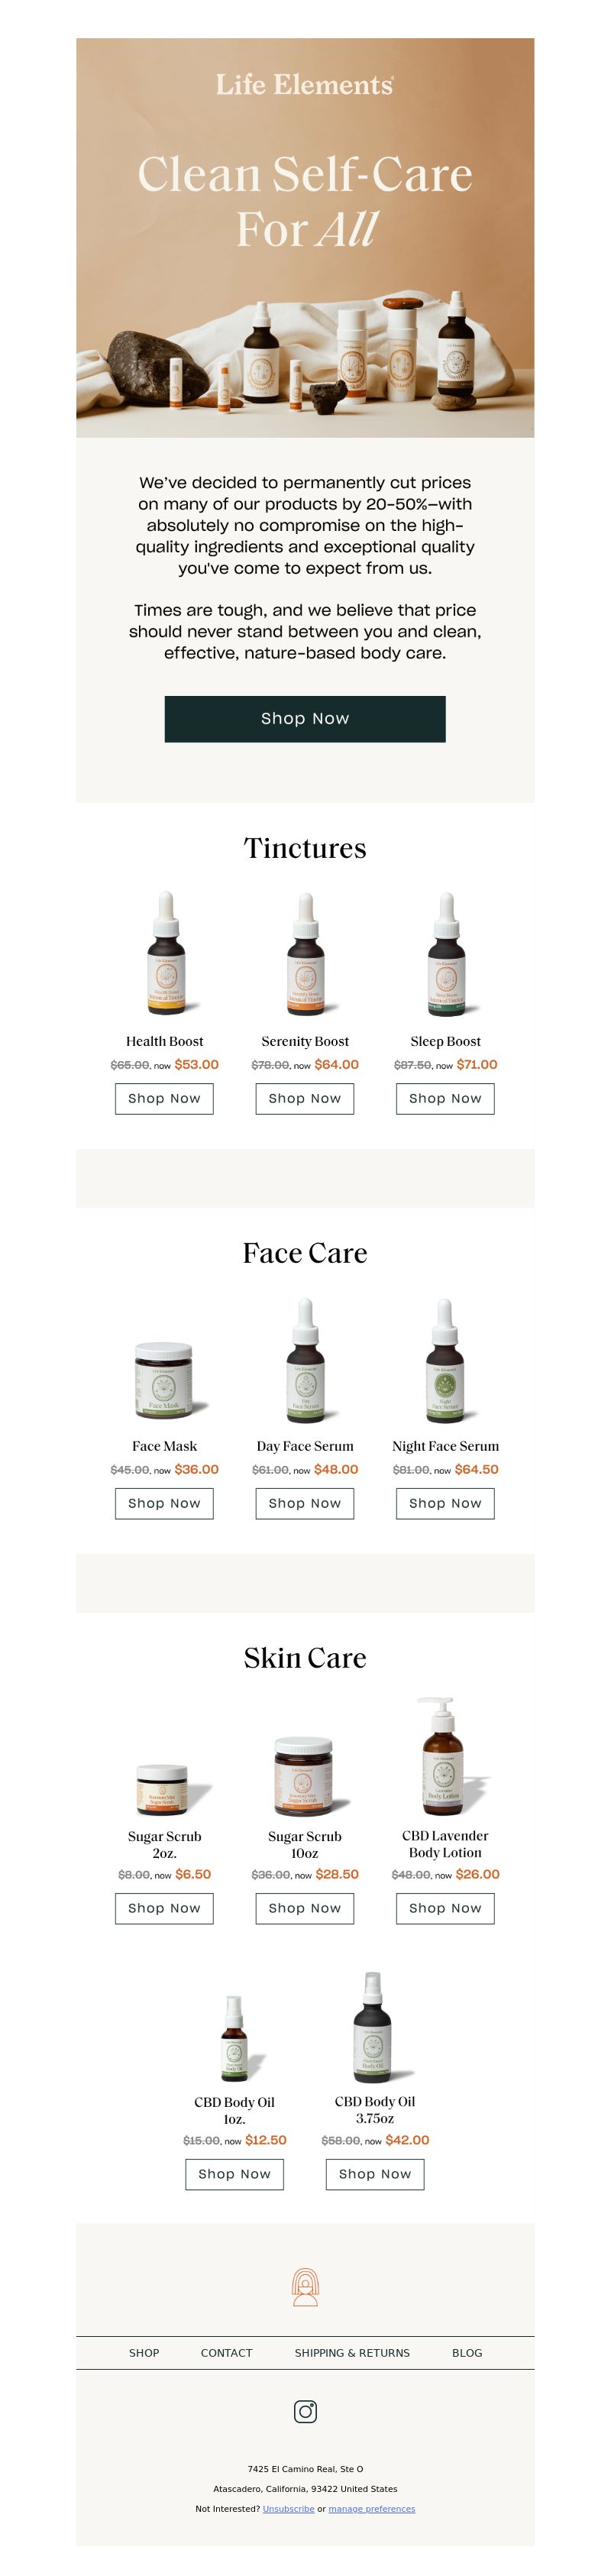Shop Now under Sugar Scrub 10oz
Viewport: 611px width, 2576px height.
(x=305, y=1908)
